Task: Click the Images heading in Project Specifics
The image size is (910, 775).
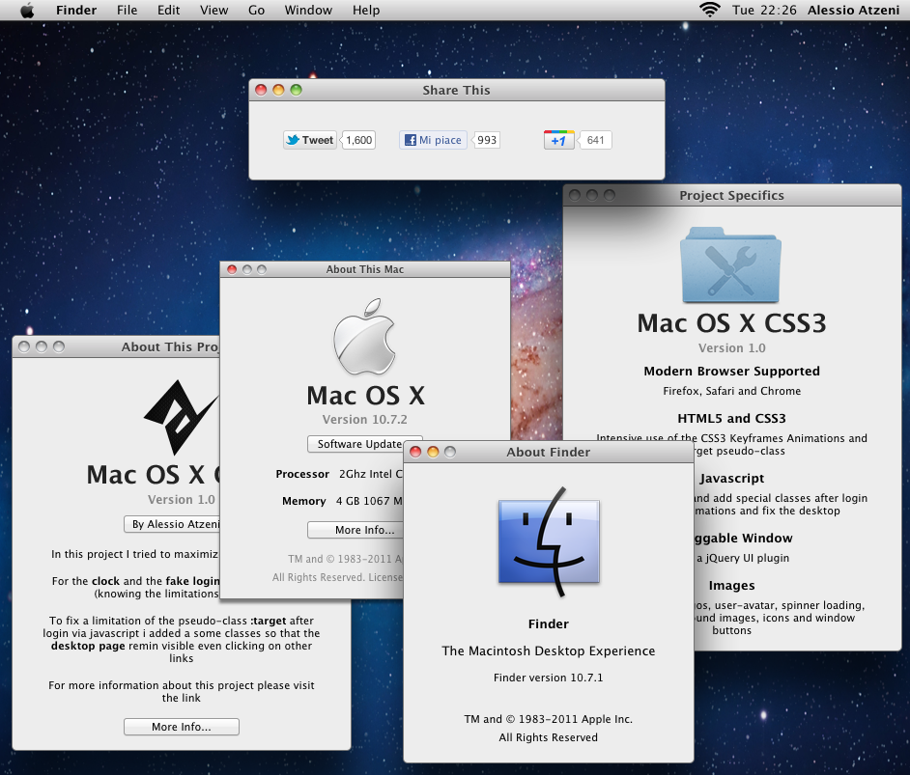Action: (731, 586)
